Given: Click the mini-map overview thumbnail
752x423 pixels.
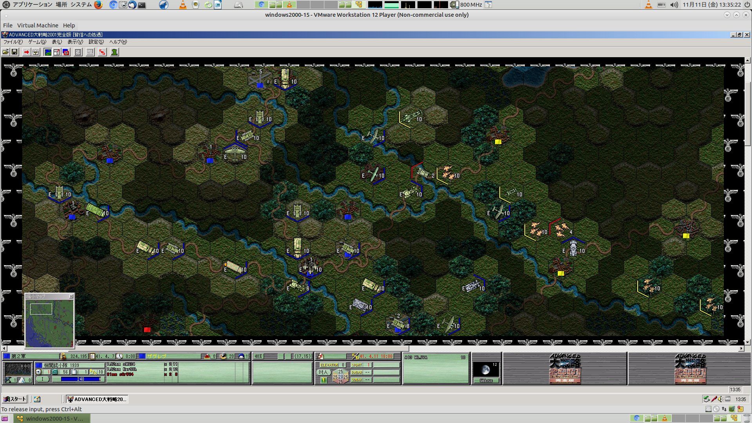Looking at the screenshot, I should tap(49, 323).
